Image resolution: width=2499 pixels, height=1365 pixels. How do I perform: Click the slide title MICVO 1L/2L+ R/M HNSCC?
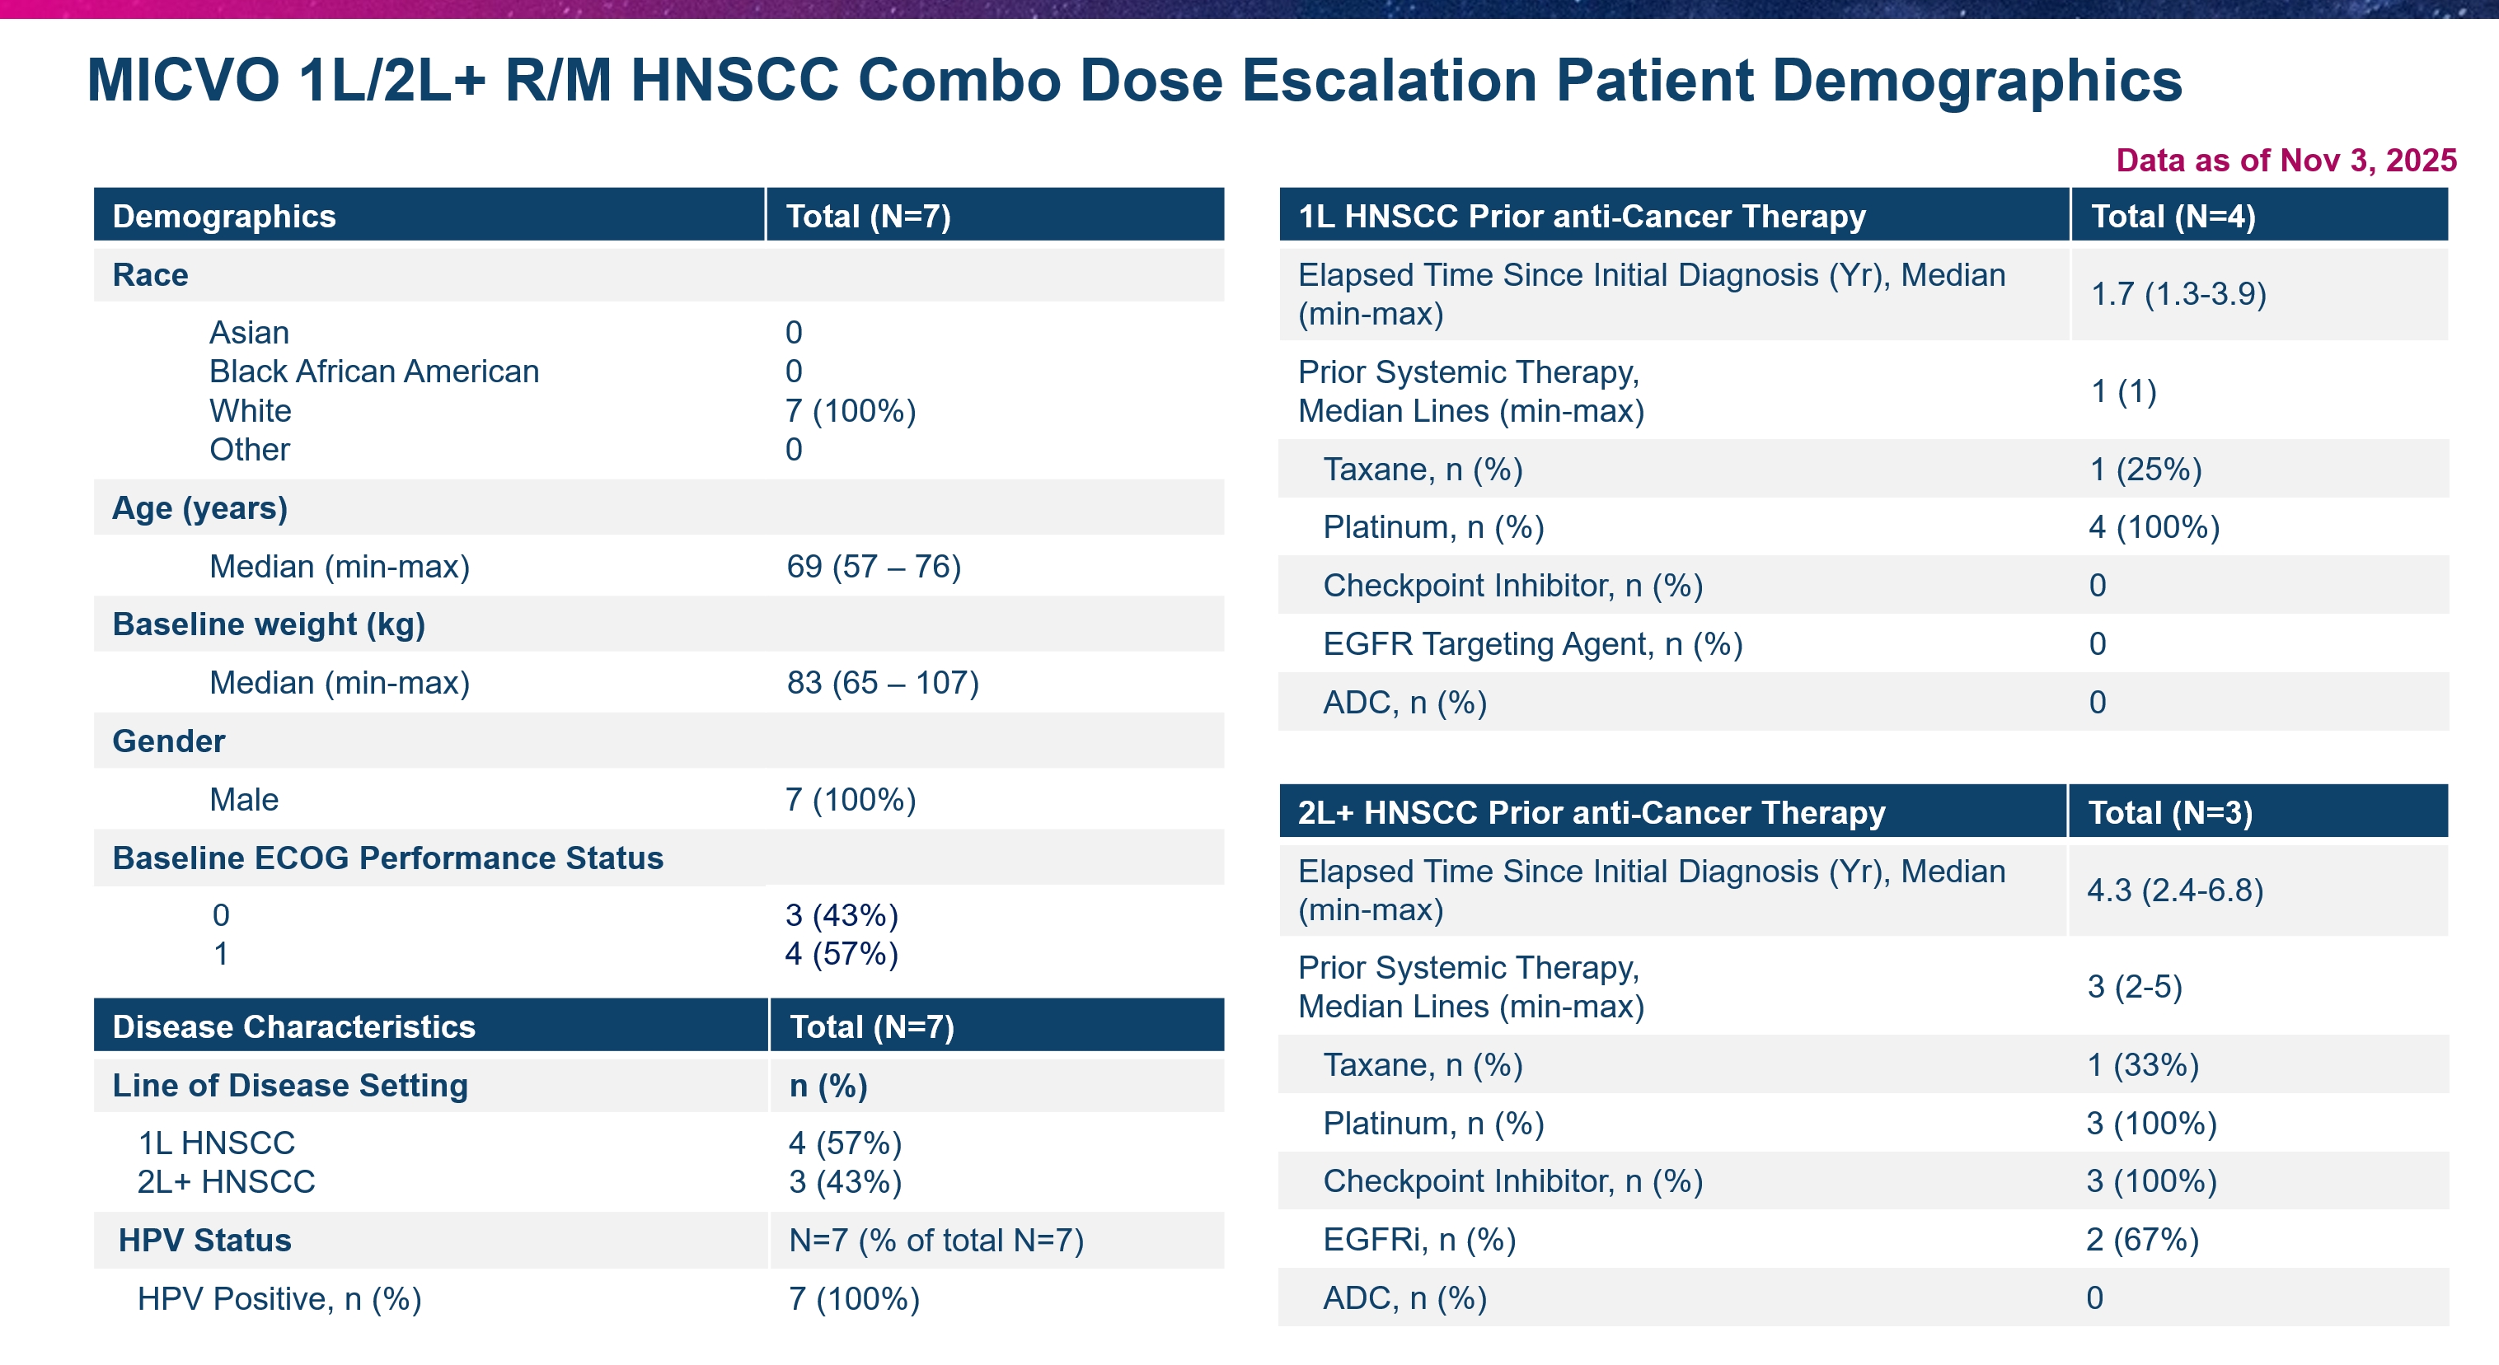pos(1133,80)
